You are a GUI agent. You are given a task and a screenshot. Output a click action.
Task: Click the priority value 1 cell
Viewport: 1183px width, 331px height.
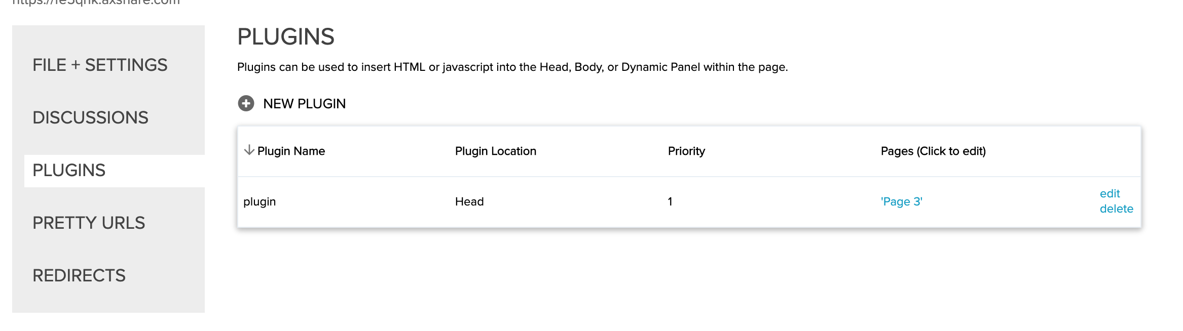pyautogui.click(x=670, y=202)
